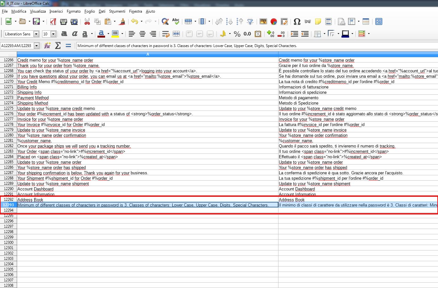Open the New spreadsheet icon
Screen dimensions: 438x288
(x=9, y=21)
